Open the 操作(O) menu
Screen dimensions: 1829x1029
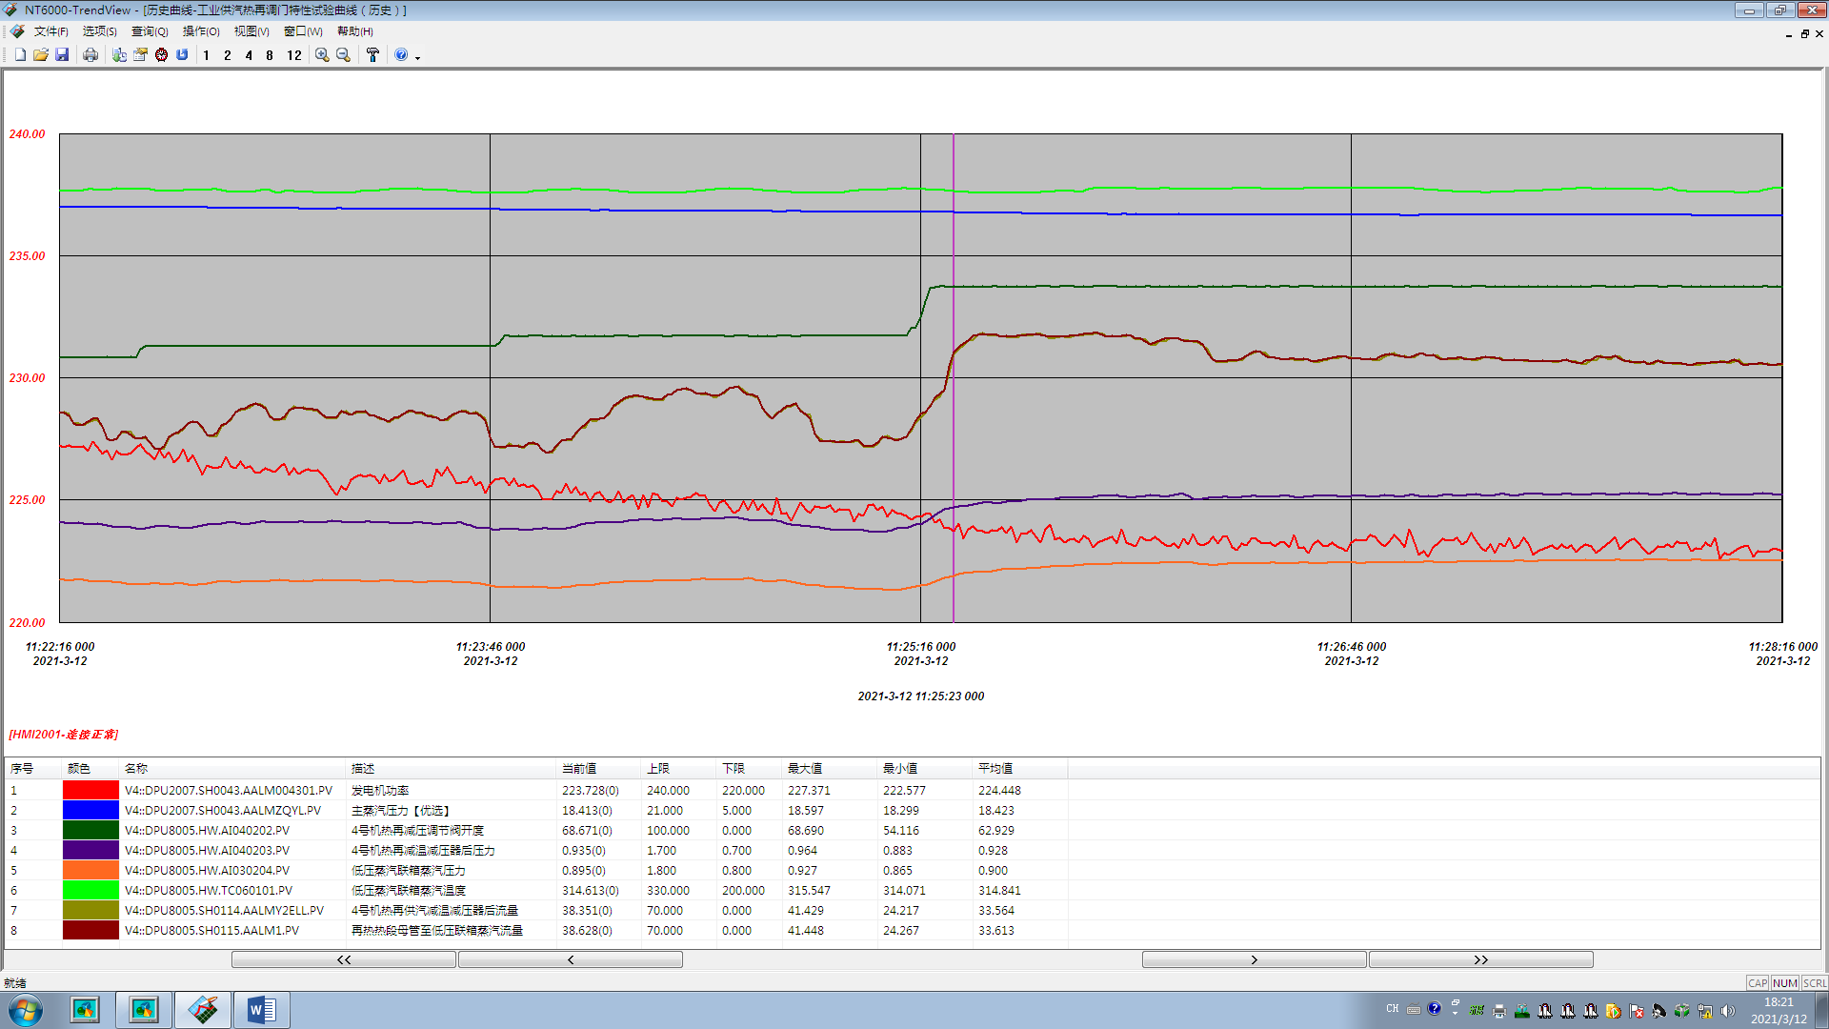tap(201, 31)
